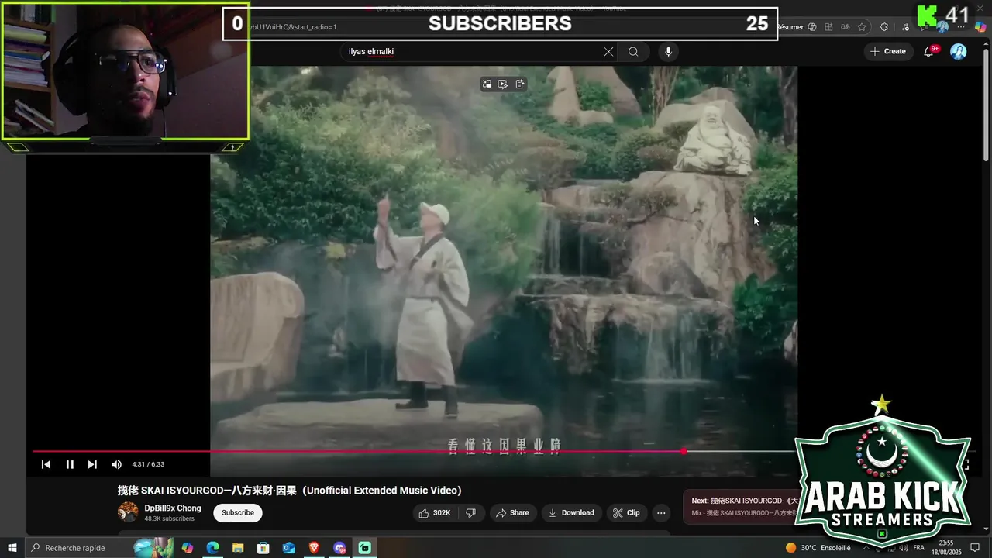Open YouTube account avatar menu
The width and height of the screenshot is (992, 558).
pyautogui.click(x=959, y=51)
